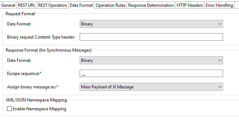Open Response Format Data Format dropdown
239x129 pixels.
point(151,60)
